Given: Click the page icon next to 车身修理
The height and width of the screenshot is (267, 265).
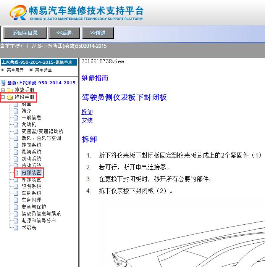Looking at the screenshot, I should coord(16,200).
